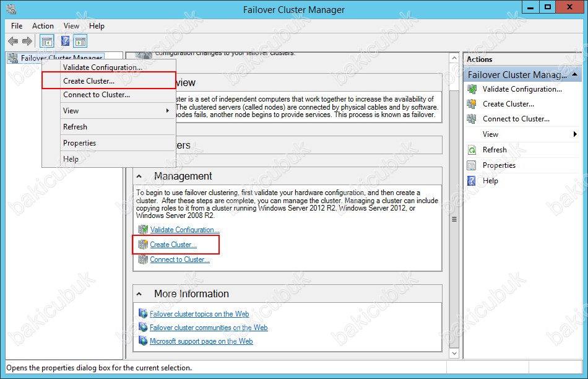Screen dimensions: 588x379
Task: Click the Forward arrow toolbar icon
Action: click(x=27, y=41)
